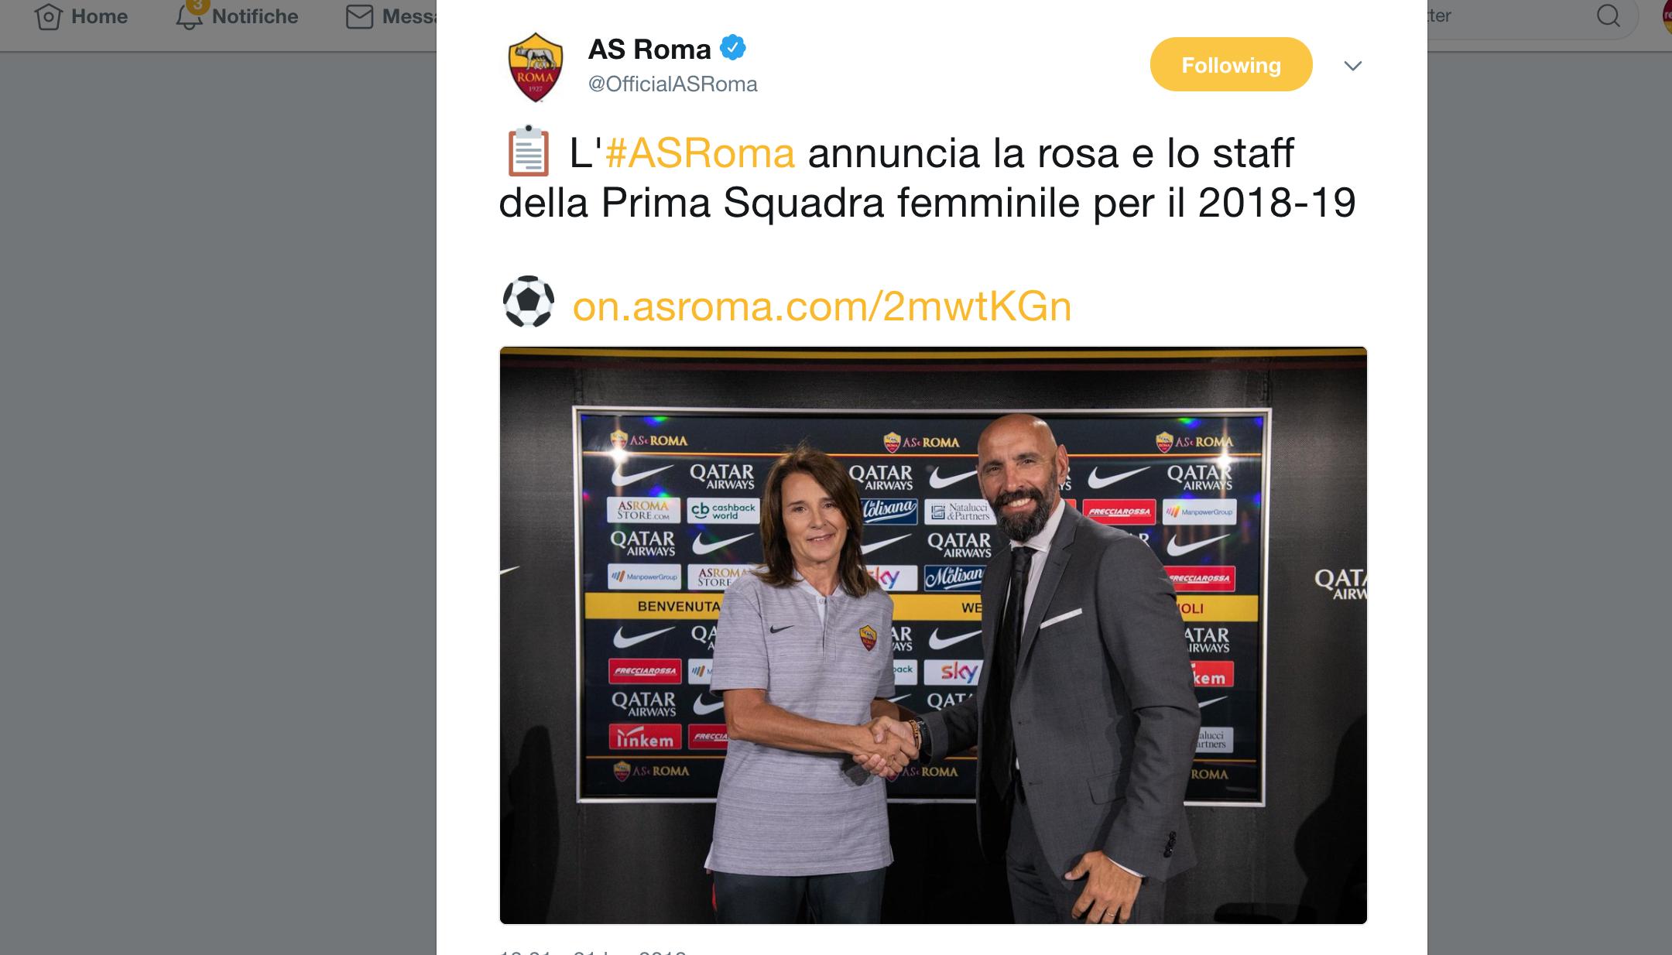Screen dimensions: 1672x955
Task: Open the @OfficialASRoma handle
Action: [x=673, y=84]
